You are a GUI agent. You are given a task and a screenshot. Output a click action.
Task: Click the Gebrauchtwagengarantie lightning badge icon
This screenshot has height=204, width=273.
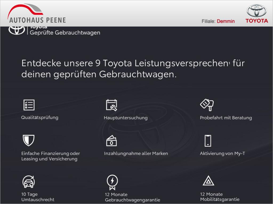point(112,182)
